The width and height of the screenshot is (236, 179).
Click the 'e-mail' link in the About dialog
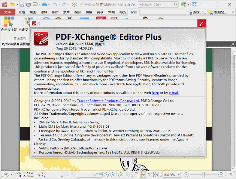pos(174,93)
